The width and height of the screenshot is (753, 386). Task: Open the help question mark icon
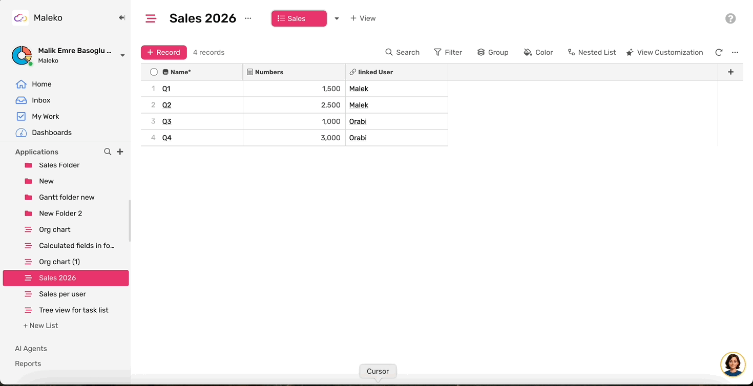[730, 18]
